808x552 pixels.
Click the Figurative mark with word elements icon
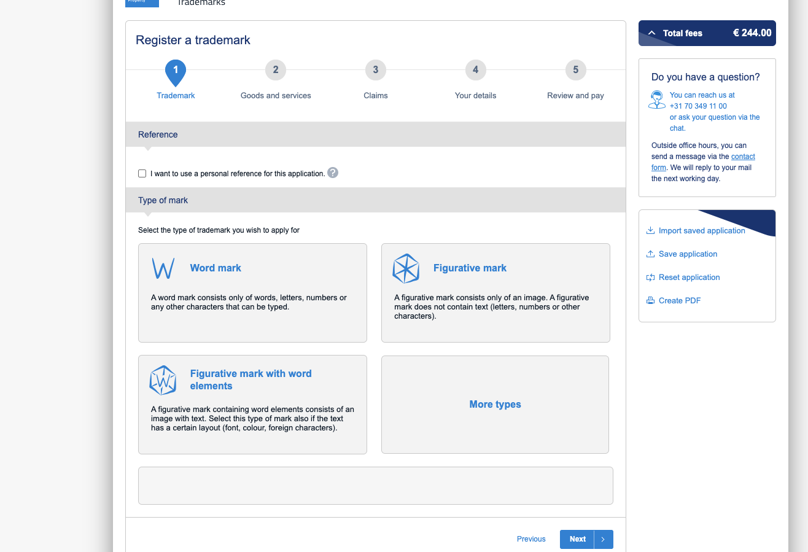pos(163,380)
